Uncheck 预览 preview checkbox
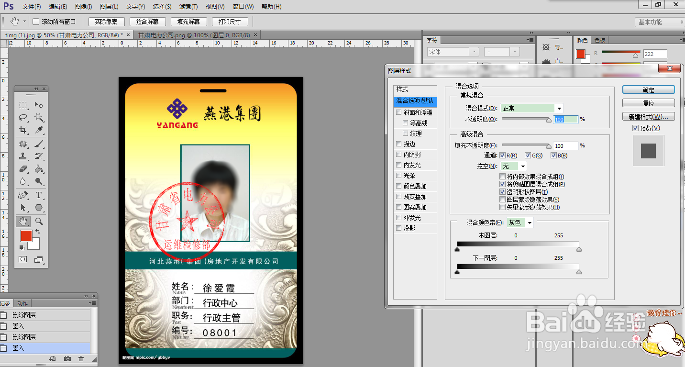Viewport: 685px width, 367px height. [635, 128]
